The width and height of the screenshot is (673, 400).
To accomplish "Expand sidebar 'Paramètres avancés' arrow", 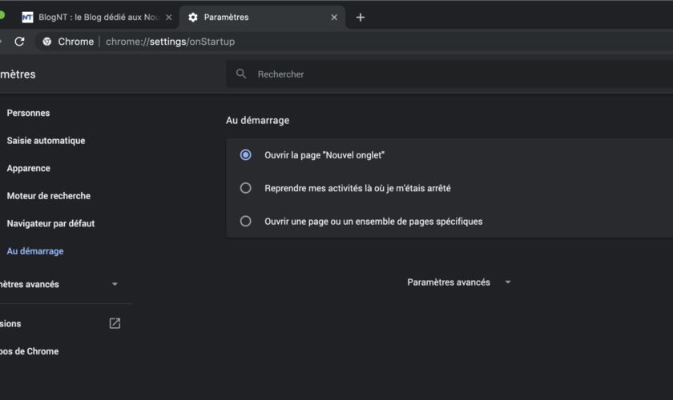I will coord(115,284).
